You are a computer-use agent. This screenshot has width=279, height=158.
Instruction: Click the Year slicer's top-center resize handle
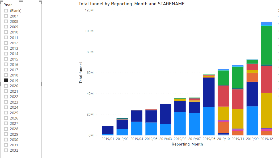coord(21,1)
